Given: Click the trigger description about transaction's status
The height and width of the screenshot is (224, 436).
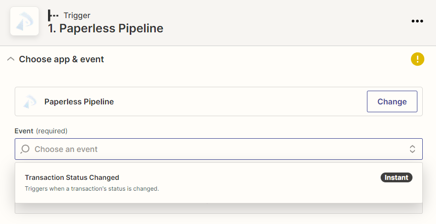Looking at the screenshot, I should pos(92,189).
